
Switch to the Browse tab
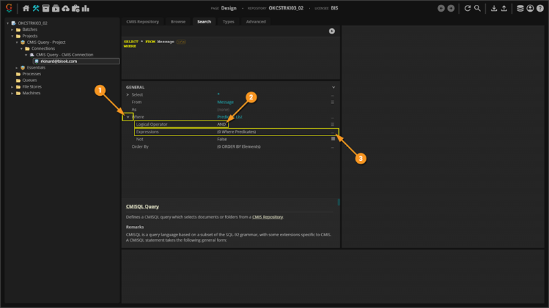pos(178,22)
